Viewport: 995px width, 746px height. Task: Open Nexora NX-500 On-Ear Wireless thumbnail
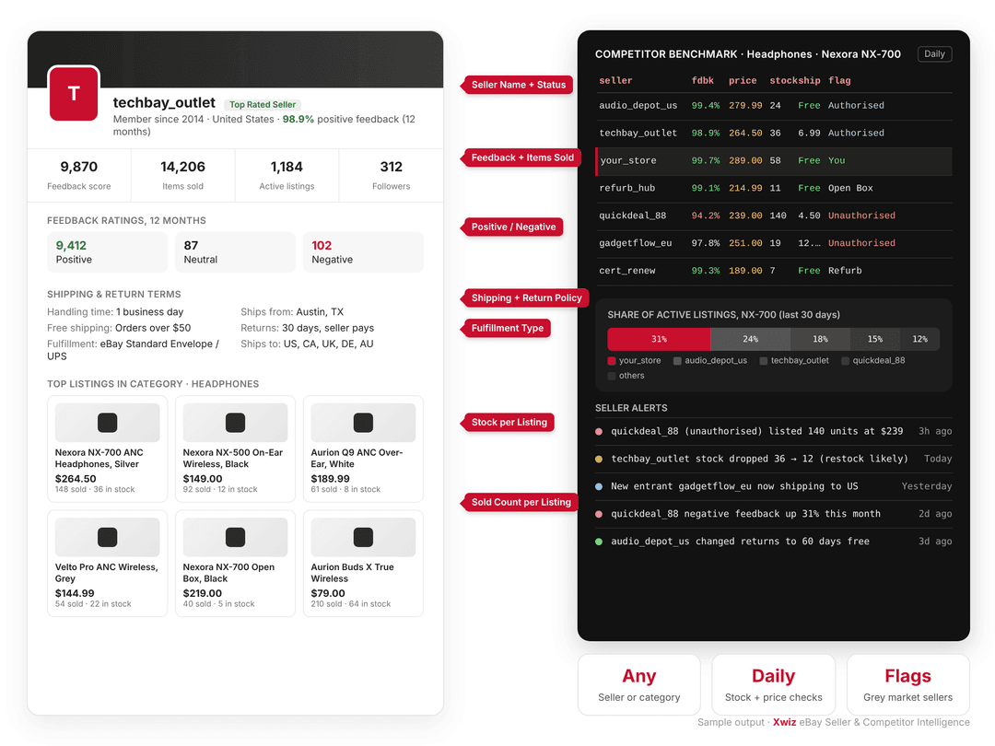click(236, 423)
